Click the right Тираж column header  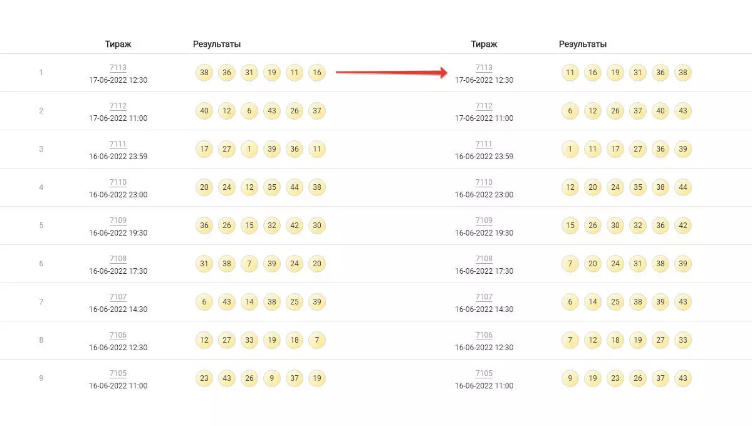click(484, 44)
